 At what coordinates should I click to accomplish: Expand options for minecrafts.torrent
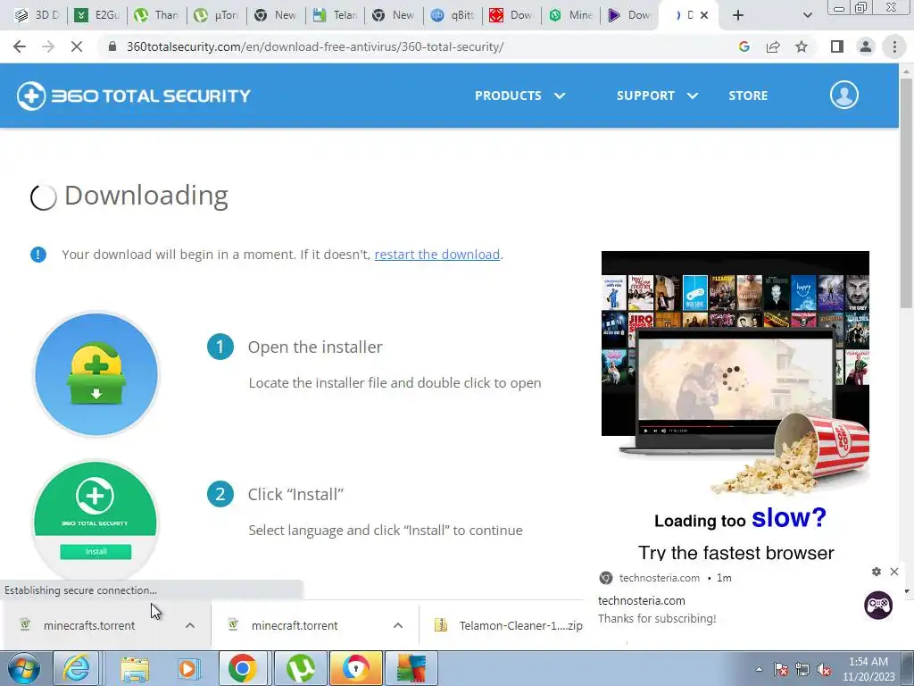click(x=190, y=625)
